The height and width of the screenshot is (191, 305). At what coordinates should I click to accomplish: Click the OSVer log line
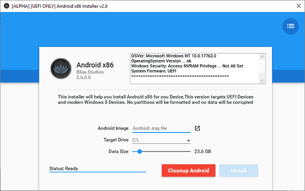point(174,56)
